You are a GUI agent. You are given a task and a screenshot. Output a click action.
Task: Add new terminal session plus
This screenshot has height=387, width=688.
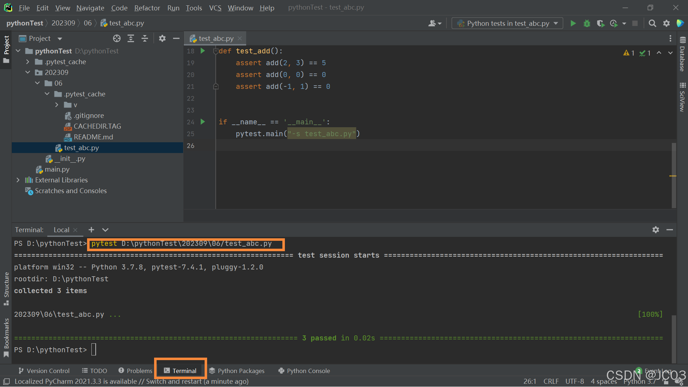coord(91,230)
